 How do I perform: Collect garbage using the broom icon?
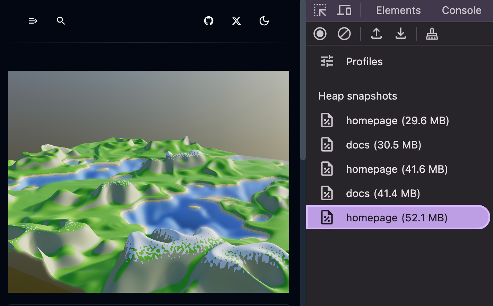[x=432, y=34]
